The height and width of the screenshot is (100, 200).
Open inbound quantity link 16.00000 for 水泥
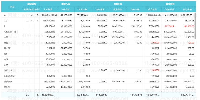pos(50,37)
